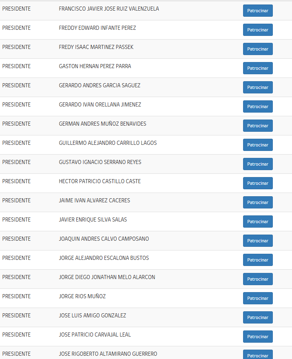The image size is (292, 359).
Task: Select name FREDDY EDWARD INFANTE PEREZ
Action: point(97,28)
